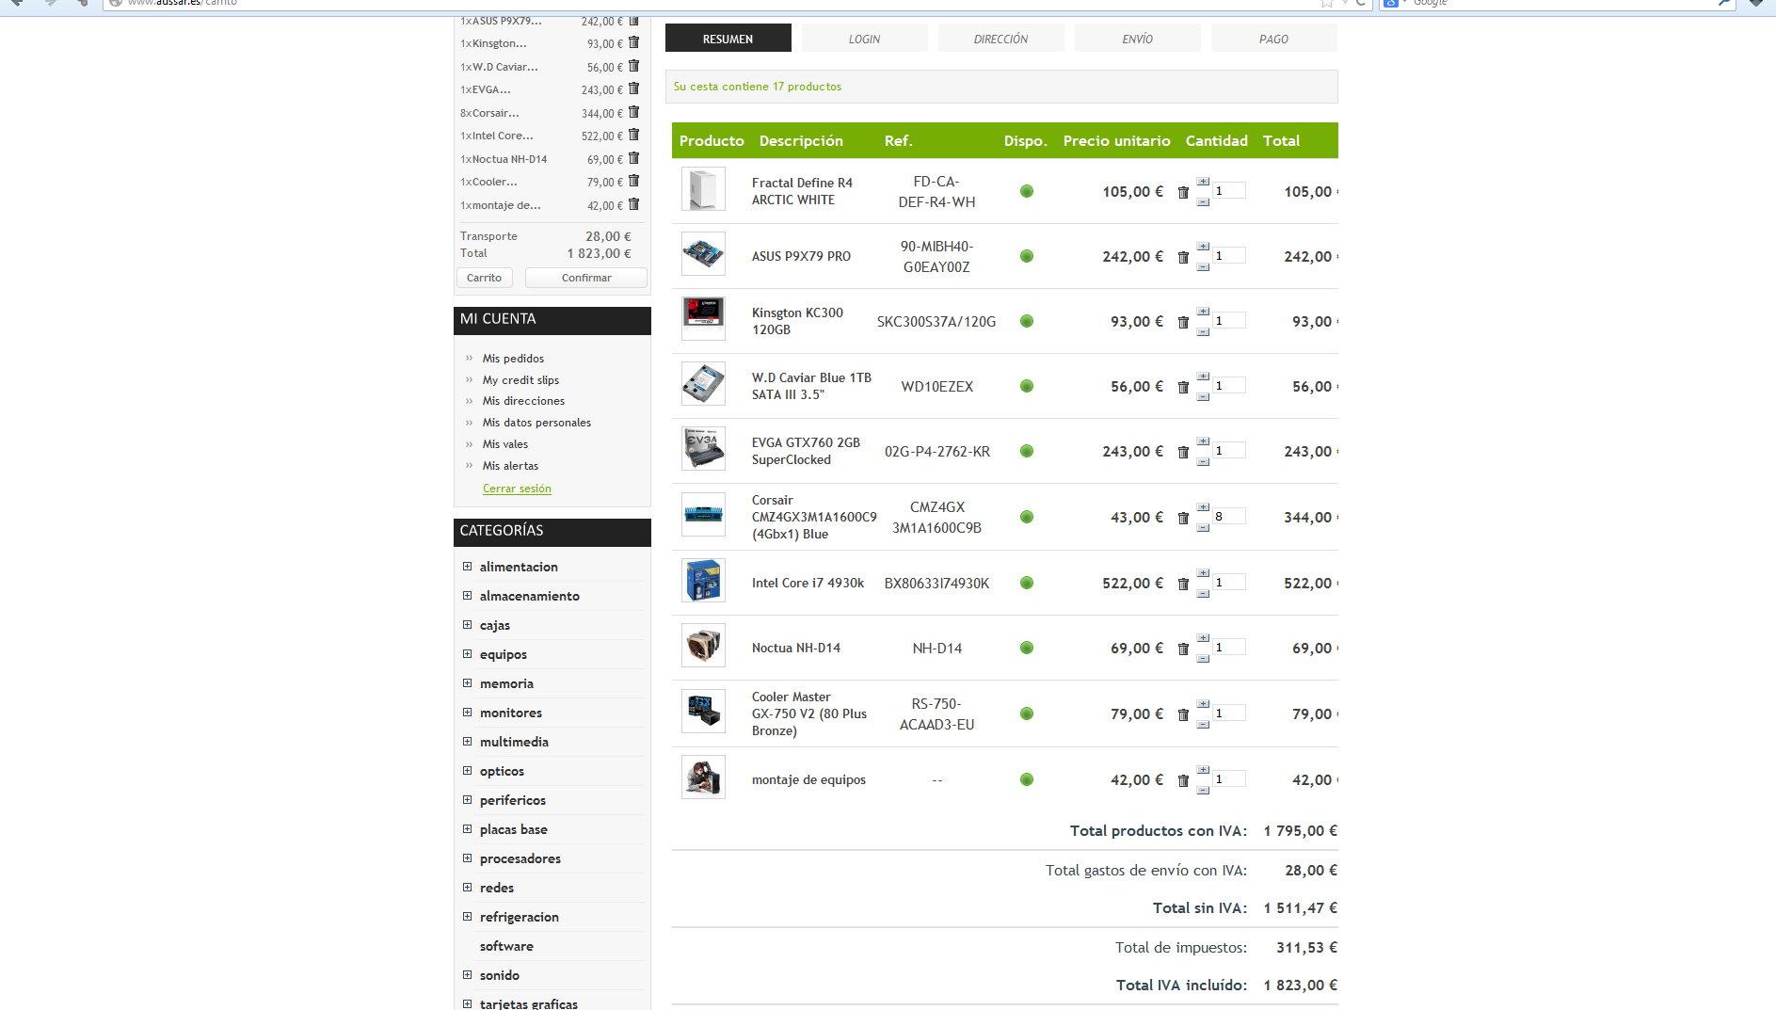Open the ASUS P9X79 PRO product link
Screen dimensions: 1776x1010
(x=801, y=256)
